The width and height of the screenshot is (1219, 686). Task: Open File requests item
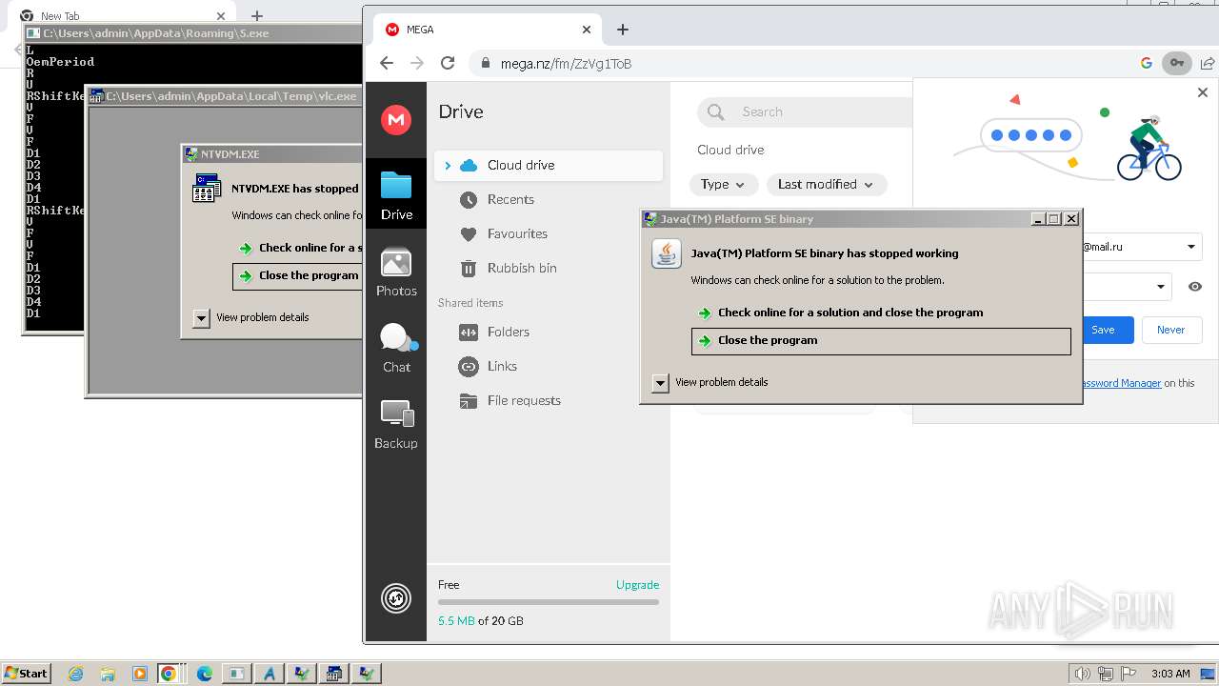[524, 400]
